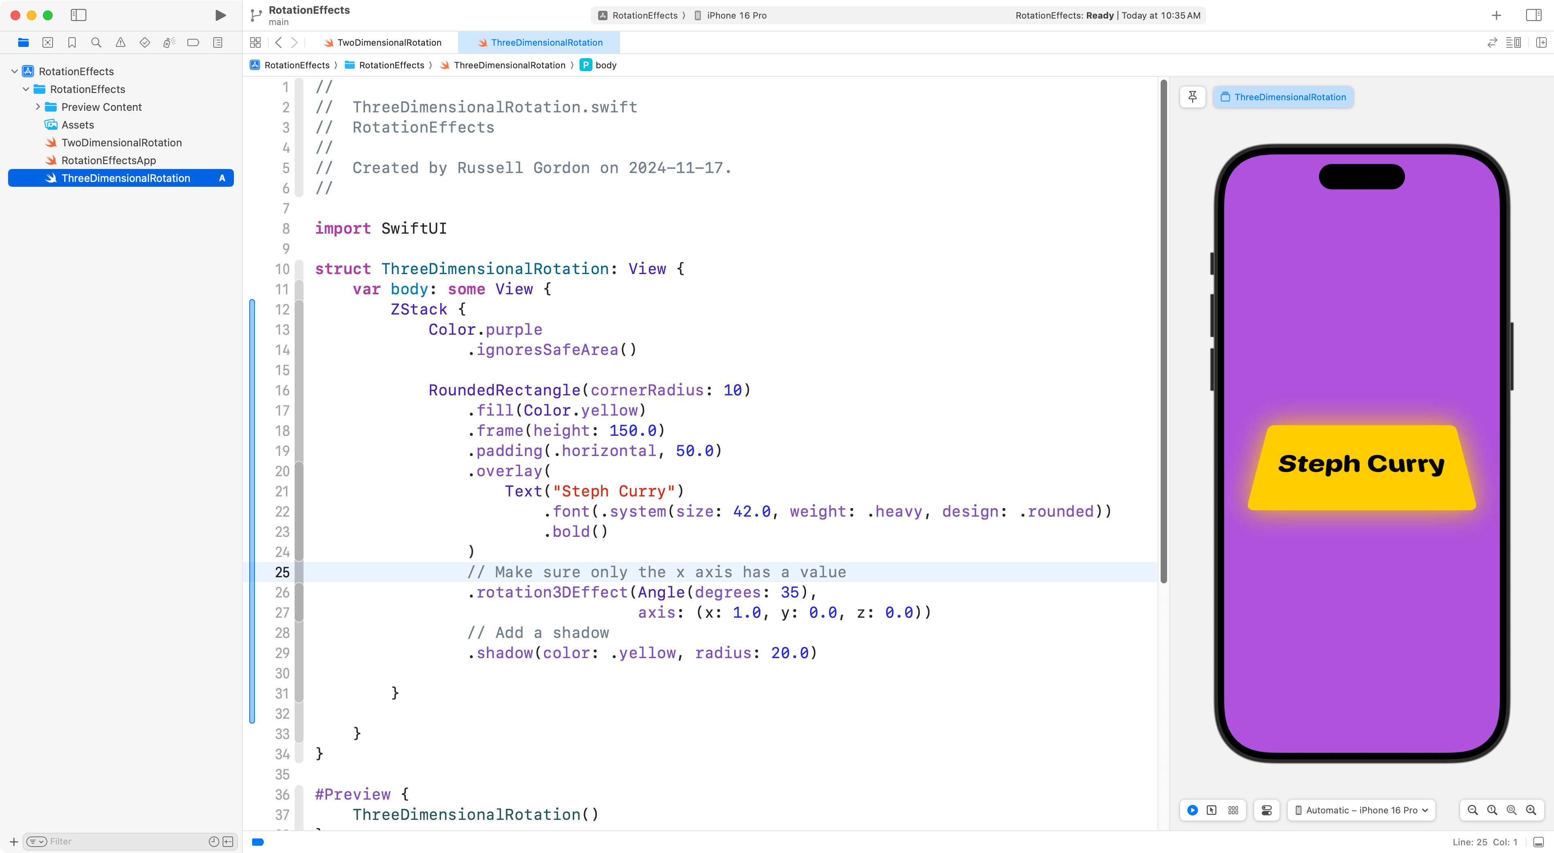The height and width of the screenshot is (853, 1554).
Task: Open the preview variants grid icon
Action: tap(1233, 810)
